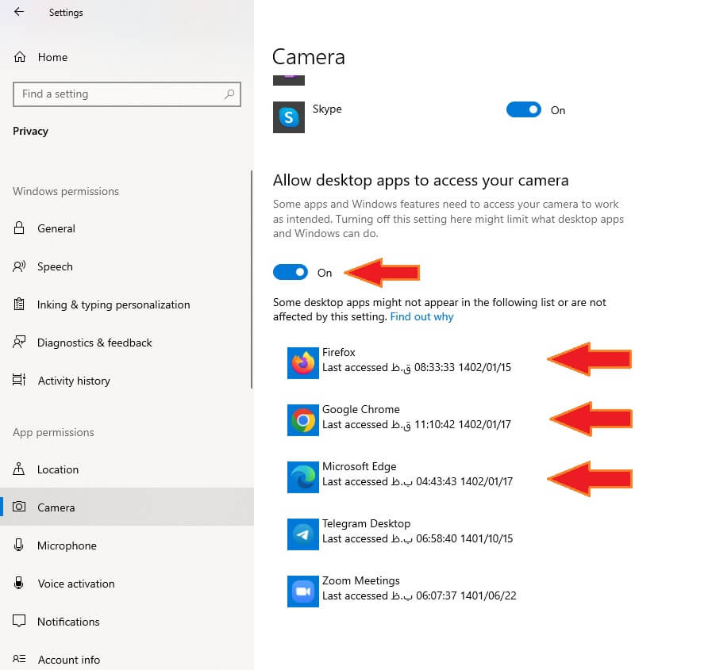Image resolution: width=712 pixels, height=670 pixels.
Task: Click the Microphone icon
Action: tap(18, 545)
